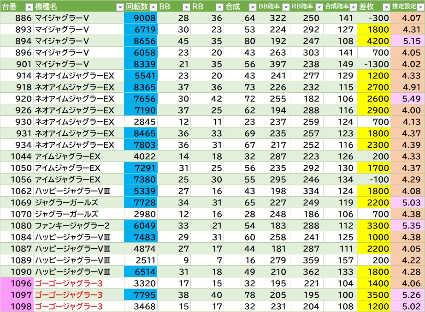Open the RB column filter dropdown
The height and width of the screenshot is (312, 425).
[x=219, y=7]
